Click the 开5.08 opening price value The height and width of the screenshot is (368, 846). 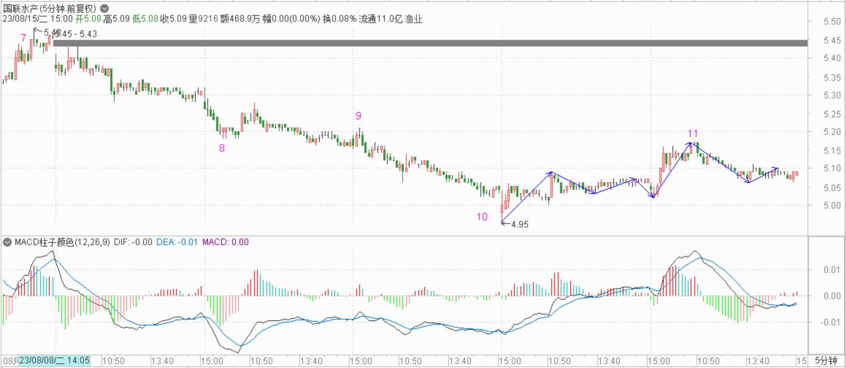(x=88, y=19)
